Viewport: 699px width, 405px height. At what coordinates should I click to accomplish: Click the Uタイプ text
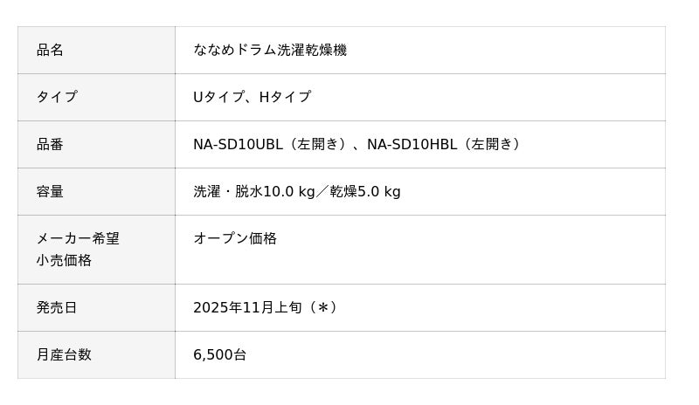(x=218, y=98)
